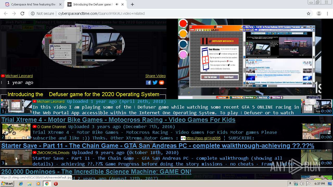This screenshot has width=333, height=187.
Task: Open the Starter Save Part 11 title
Action: 158,146
